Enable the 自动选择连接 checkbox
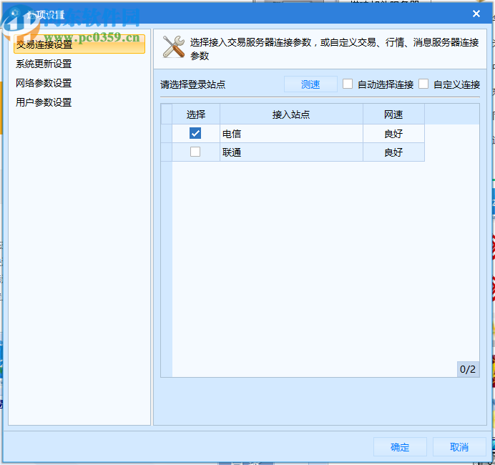 pyautogui.click(x=348, y=84)
